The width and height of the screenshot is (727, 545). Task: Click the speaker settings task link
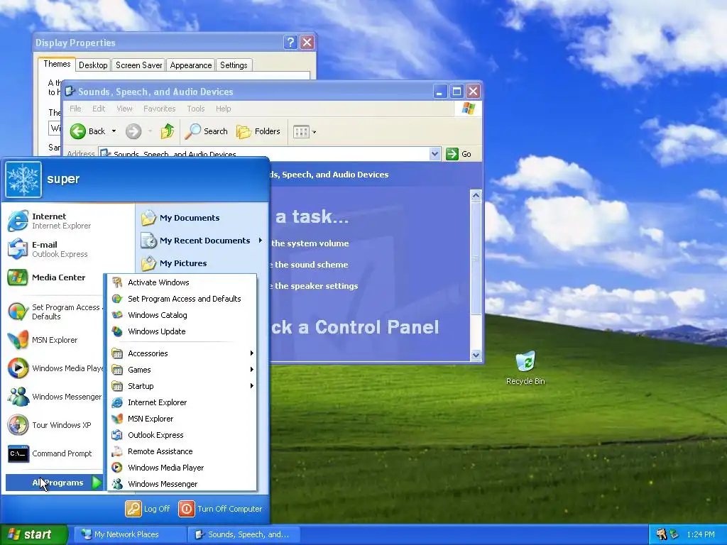click(x=314, y=286)
